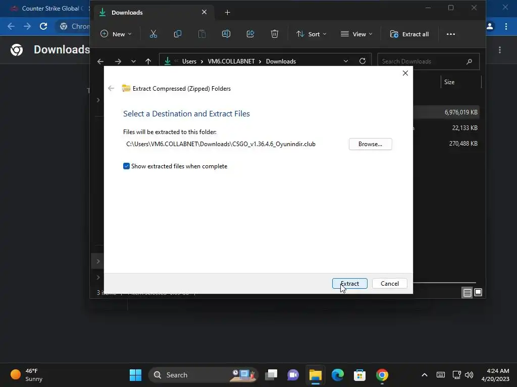Close the Extract Compressed Folders dialog
The height and width of the screenshot is (387, 517).
coord(405,73)
